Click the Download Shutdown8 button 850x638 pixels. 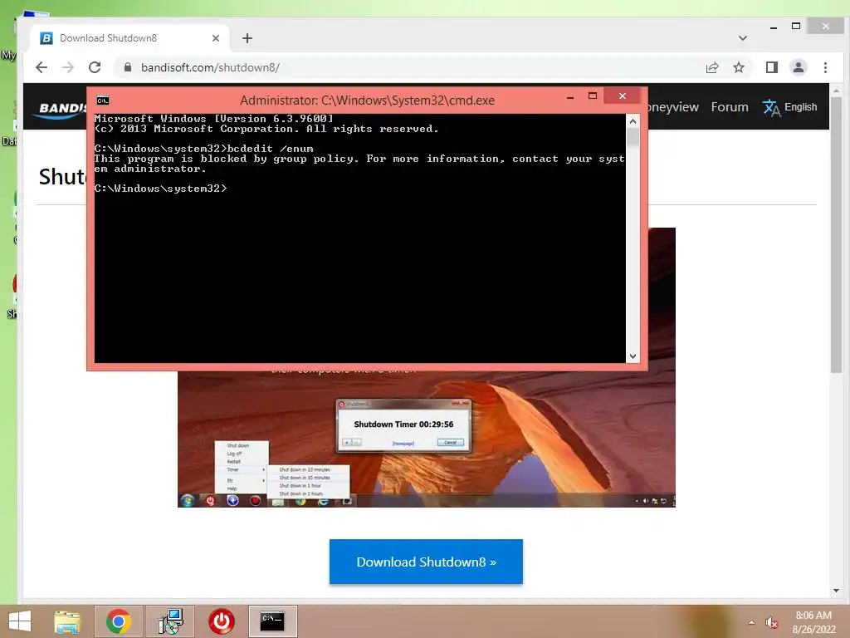tap(426, 562)
